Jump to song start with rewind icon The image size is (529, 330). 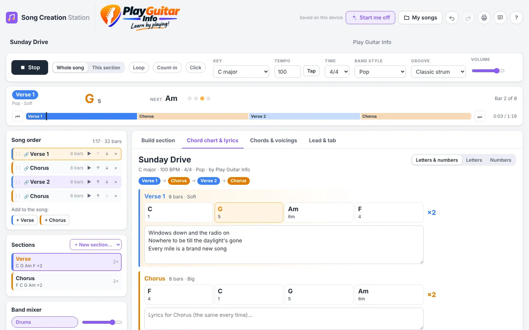[18, 116]
